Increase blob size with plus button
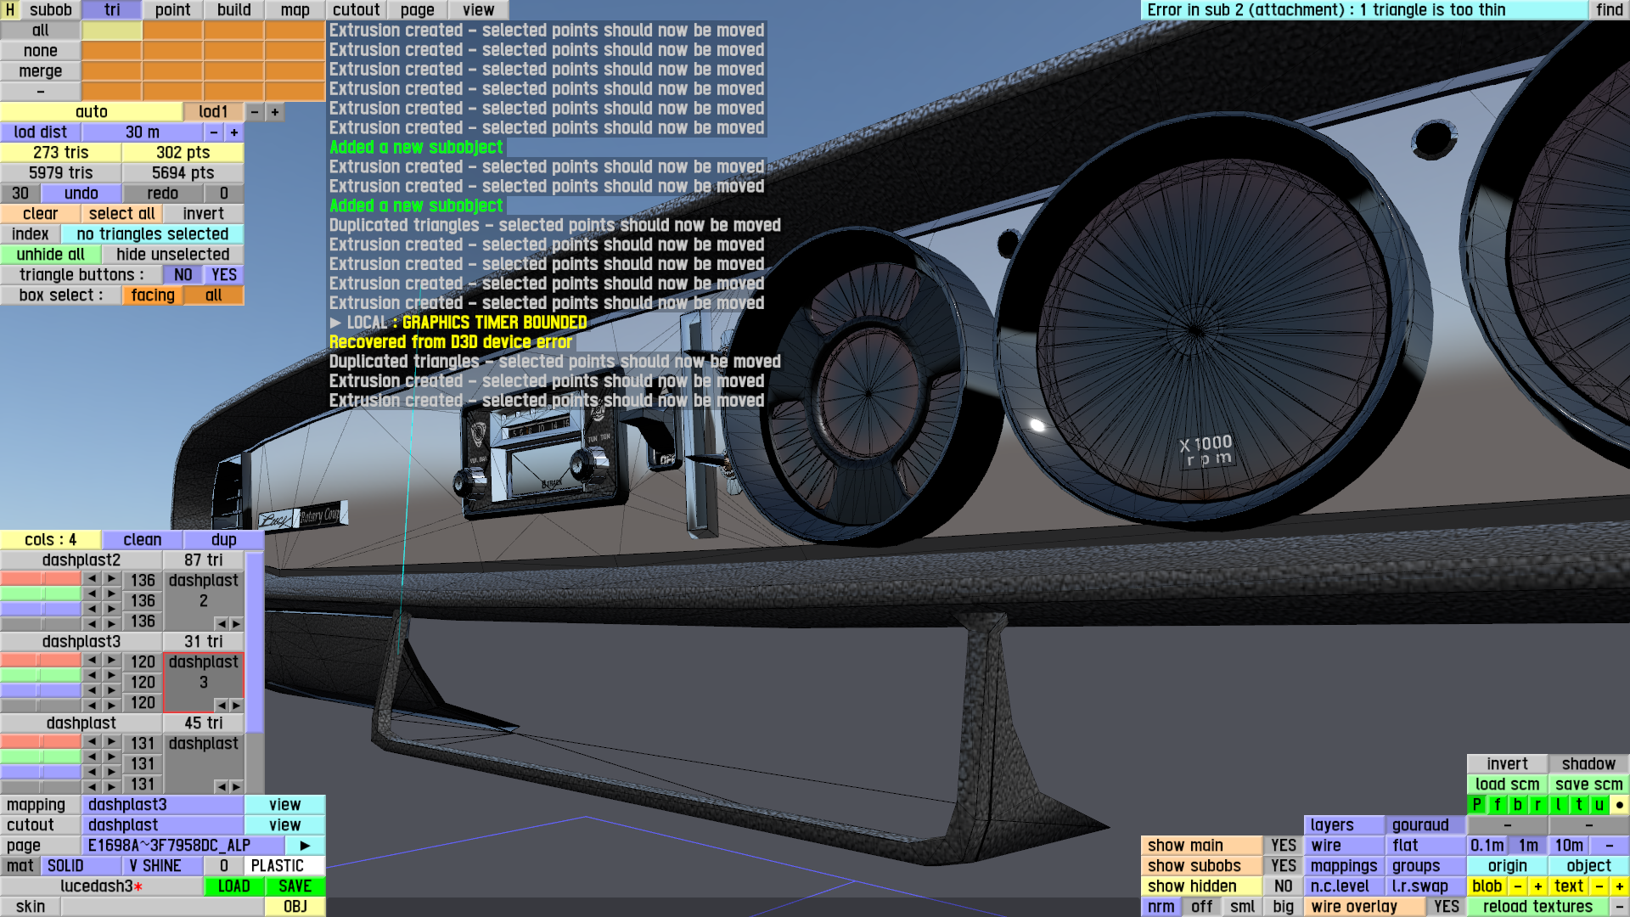The width and height of the screenshot is (1630, 917). [x=1537, y=886]
